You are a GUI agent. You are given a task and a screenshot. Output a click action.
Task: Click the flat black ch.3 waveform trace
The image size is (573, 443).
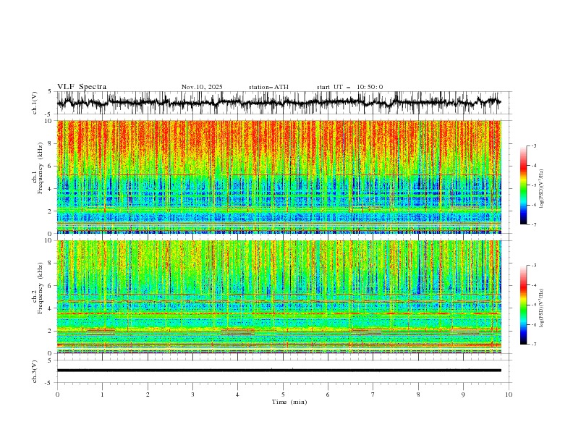[279, 371]
